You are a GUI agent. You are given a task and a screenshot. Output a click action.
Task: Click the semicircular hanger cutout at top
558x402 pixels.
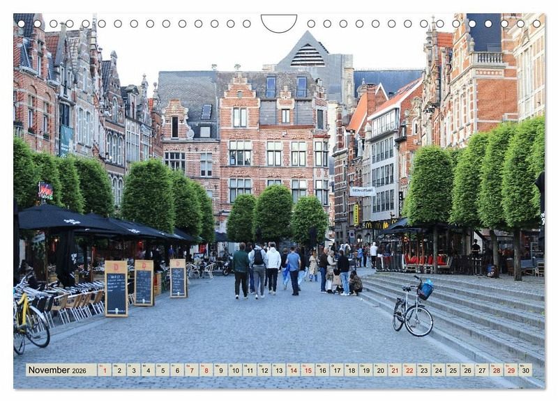279,22
